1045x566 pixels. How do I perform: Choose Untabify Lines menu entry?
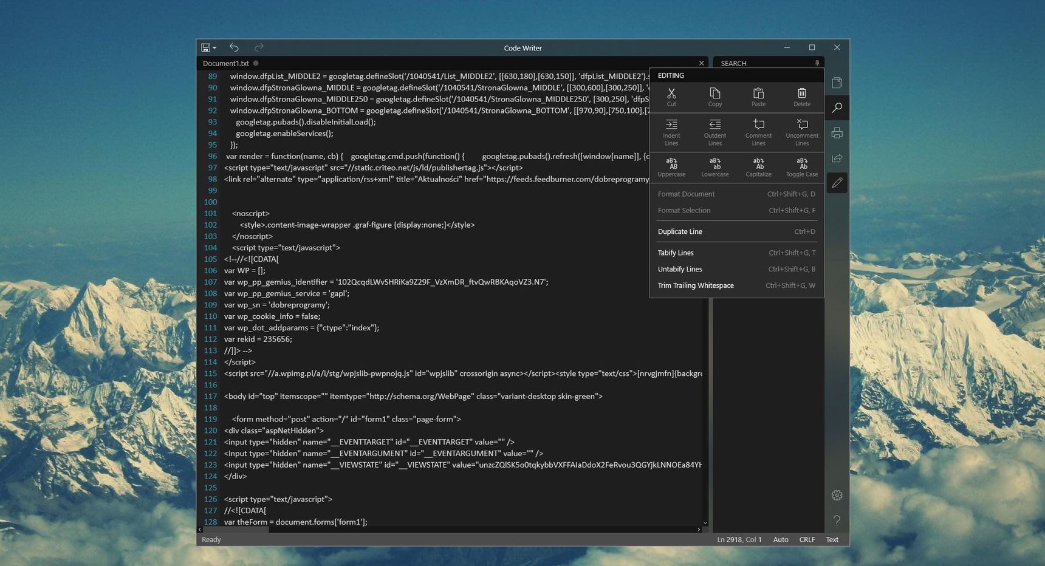click(736, 270)
